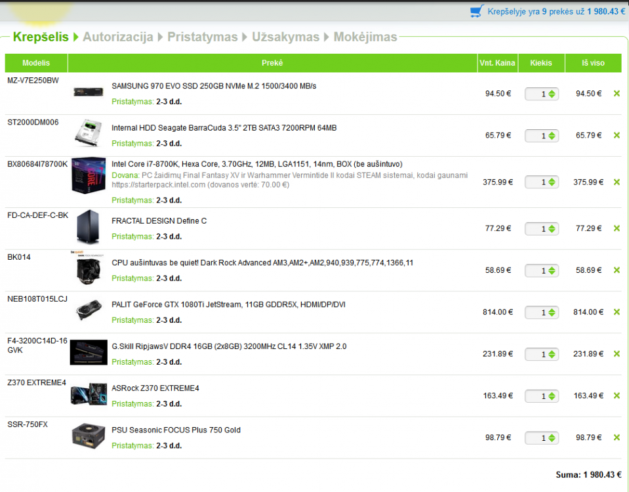629x492 pixels.
Task: Select model code MZ-V7E250BW
Action: tap(33, 80)
